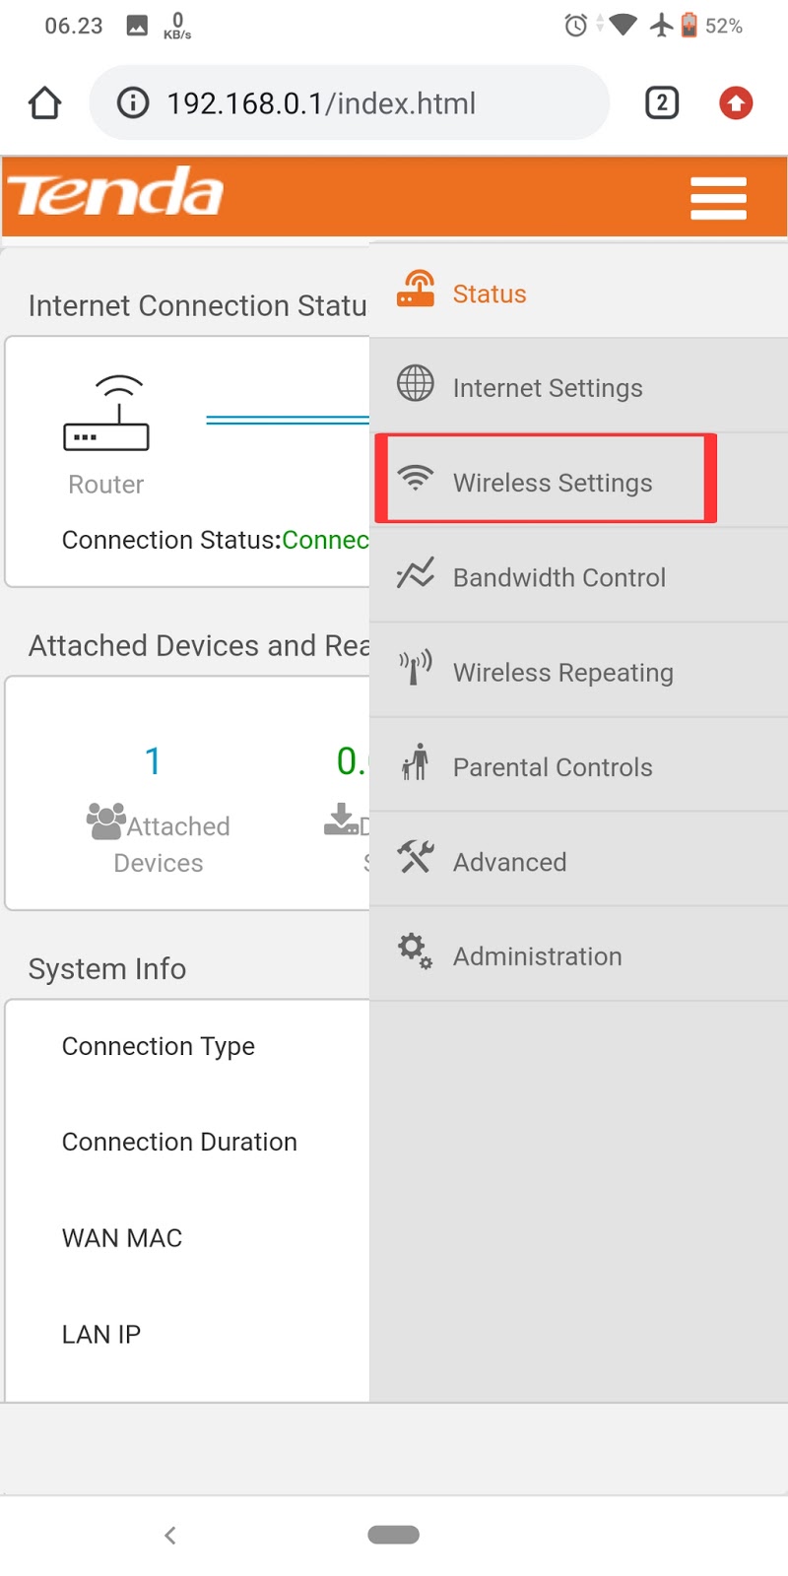The height and width of the screenshot is (1576, 788).
Task: Click the Wireless Repeating antenna icon
Action: pyautogui.click(x=416, y=668)
